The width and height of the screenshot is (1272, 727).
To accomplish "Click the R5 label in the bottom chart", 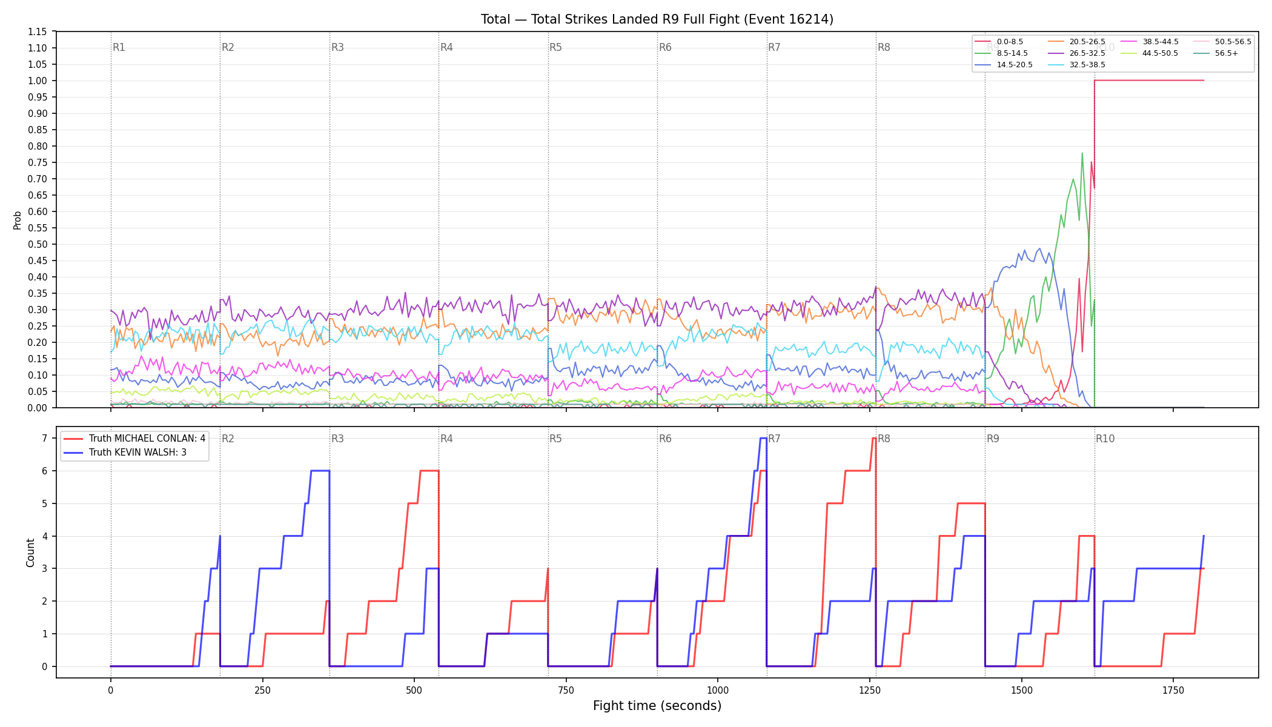I will click(555, 439).
